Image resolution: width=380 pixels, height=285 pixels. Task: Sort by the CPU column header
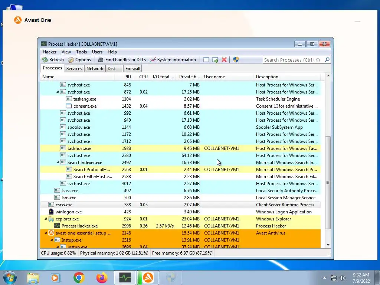pyautogui.click(x=141, y=76)
